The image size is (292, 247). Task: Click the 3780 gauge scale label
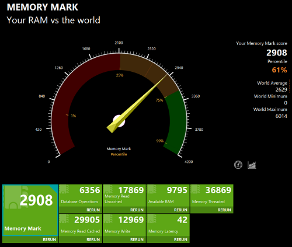click(199, 130)
